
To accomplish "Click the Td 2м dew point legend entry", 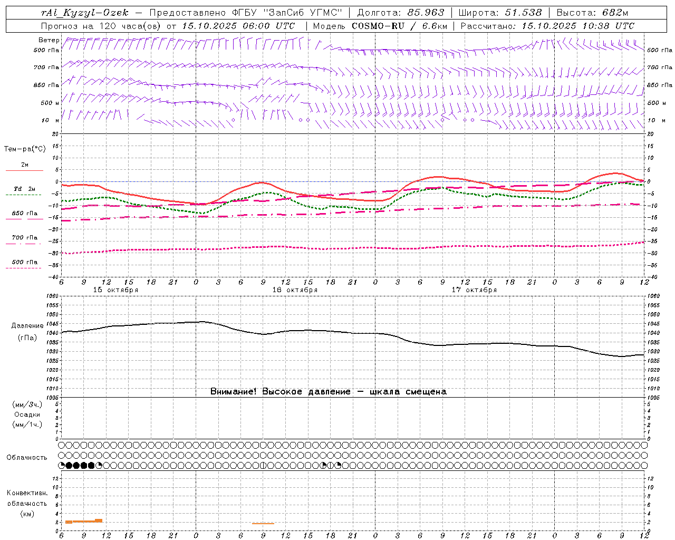I will click(25, 189).
